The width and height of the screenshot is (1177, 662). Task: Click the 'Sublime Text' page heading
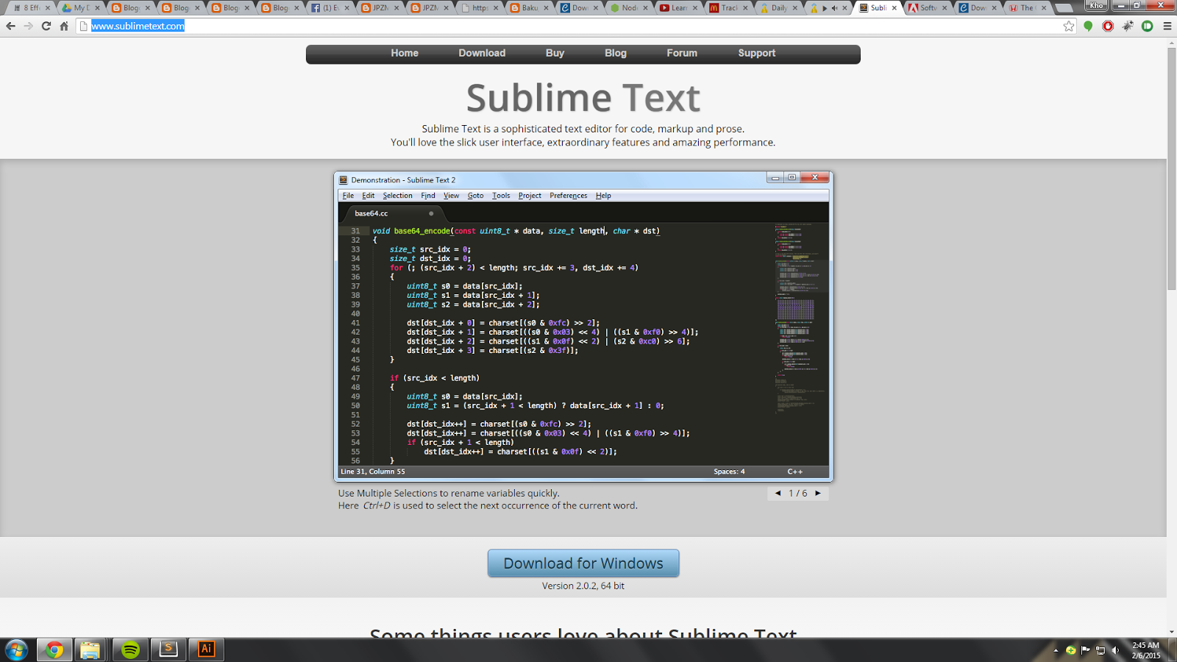583,98
